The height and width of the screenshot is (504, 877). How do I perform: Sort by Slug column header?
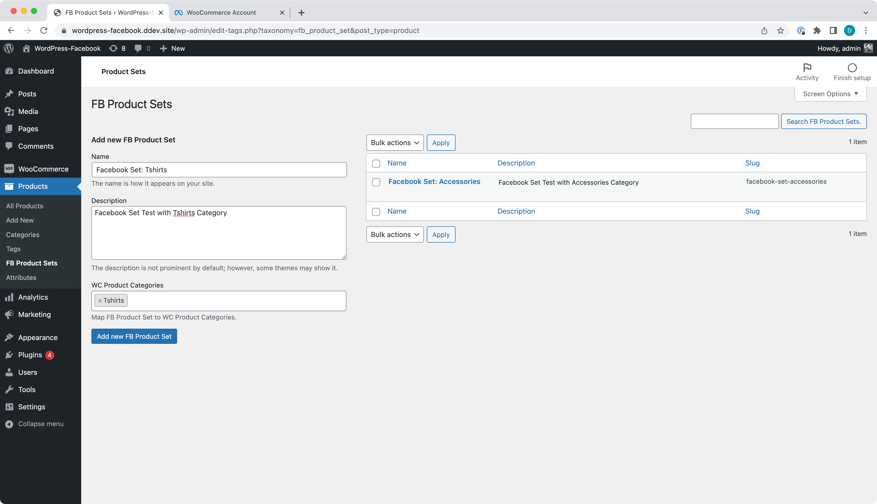tap(752, 163)
